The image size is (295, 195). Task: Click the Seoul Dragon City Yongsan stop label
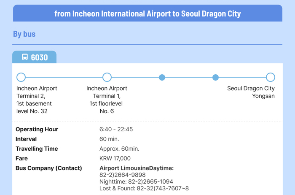tap(251, 92)
